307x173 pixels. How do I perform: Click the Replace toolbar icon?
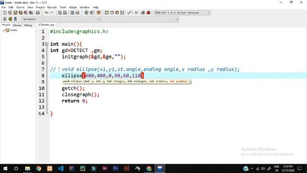[65, 13]
